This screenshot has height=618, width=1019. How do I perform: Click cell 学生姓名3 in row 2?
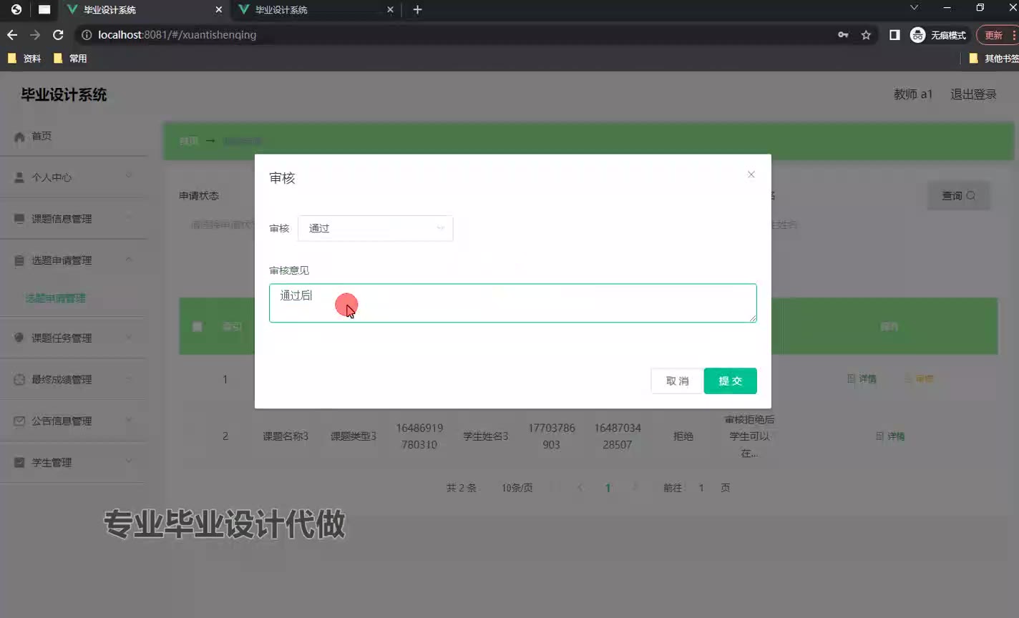[486, 436]
